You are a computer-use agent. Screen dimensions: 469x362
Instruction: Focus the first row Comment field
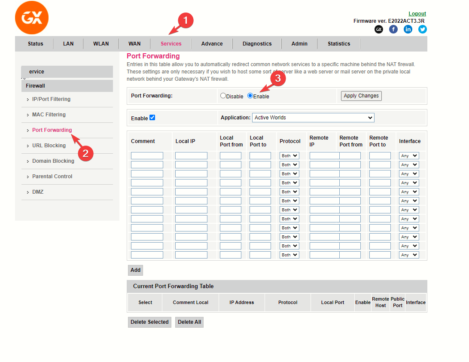coord(147,155)
